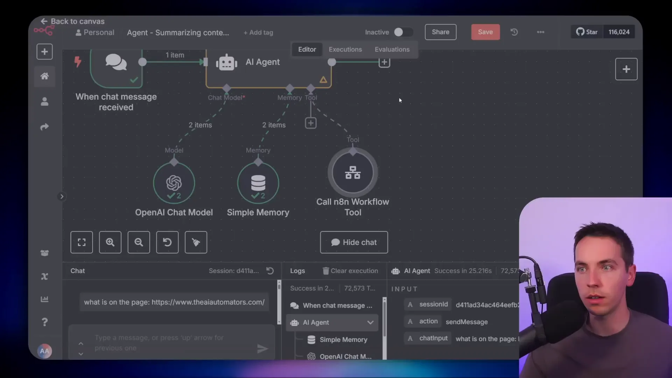The width and height of the screenshot is (672, 378).
Task: Click the plus under the Tool connector
Action: click(x=311, y=123)
